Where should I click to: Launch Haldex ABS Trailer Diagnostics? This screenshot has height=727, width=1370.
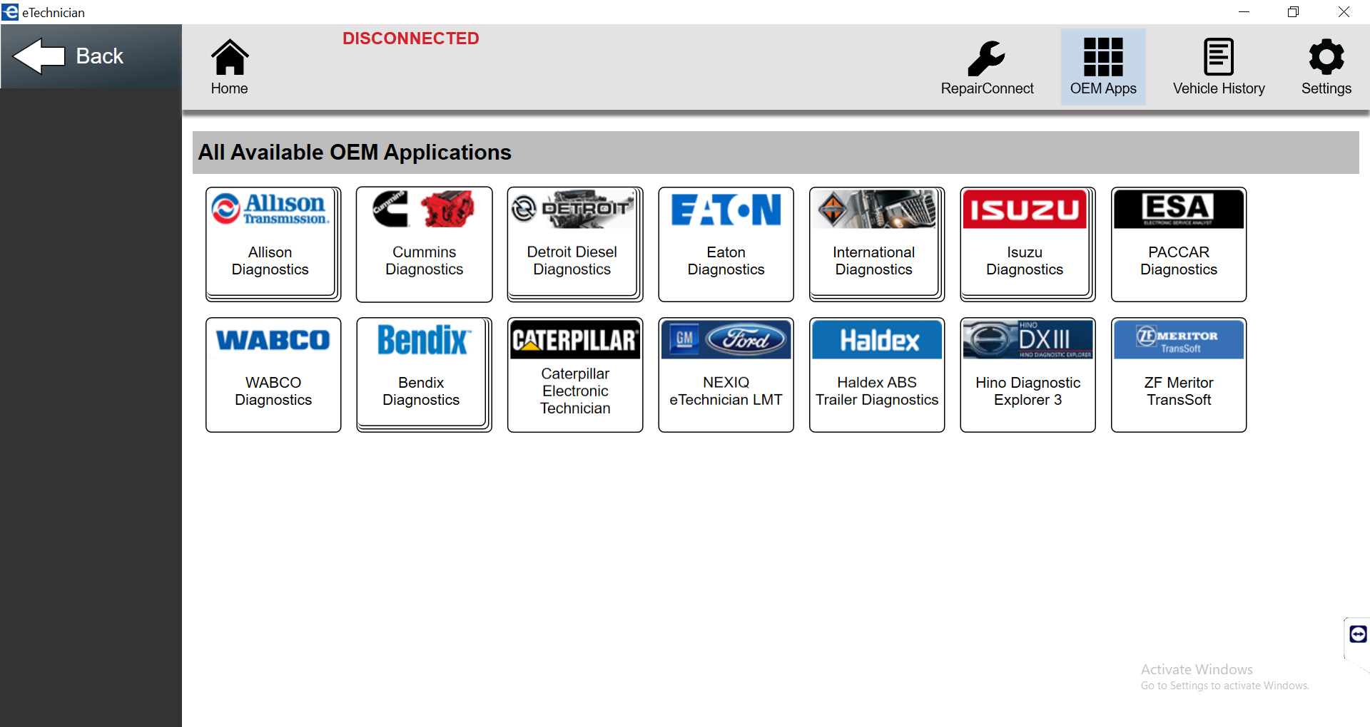(x=877, y=375)
